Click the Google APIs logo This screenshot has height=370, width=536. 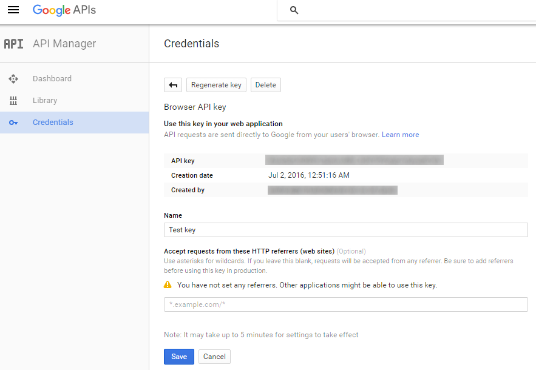click(64, 10)
